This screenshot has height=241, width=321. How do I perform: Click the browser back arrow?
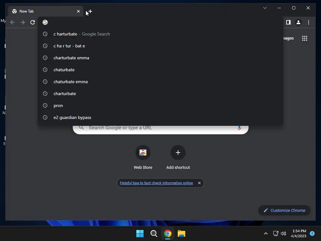[13, 22]
